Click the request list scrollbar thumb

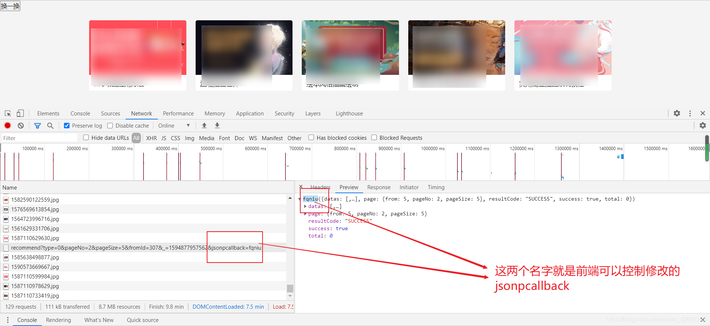coord(290,288)
